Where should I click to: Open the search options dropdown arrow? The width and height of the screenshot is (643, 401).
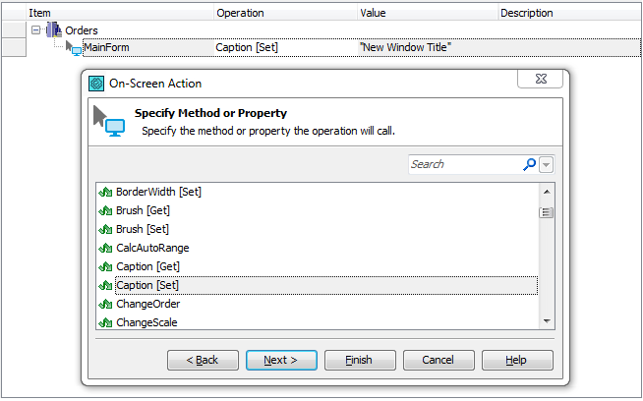pyautogui.click(x=546, y=164)
